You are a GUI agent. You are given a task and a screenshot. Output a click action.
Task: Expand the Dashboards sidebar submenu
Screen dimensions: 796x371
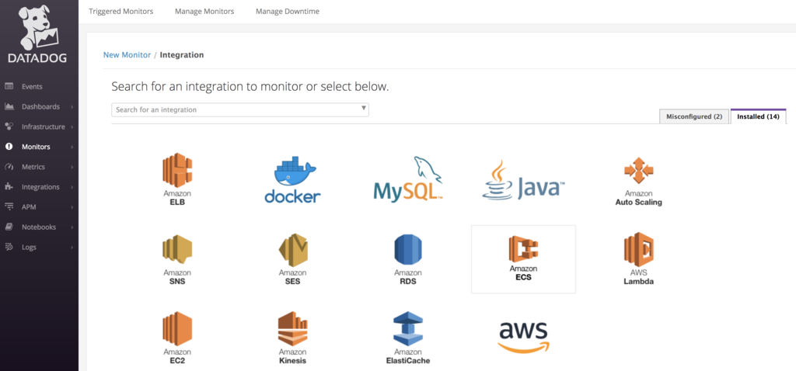coord(72,107)
